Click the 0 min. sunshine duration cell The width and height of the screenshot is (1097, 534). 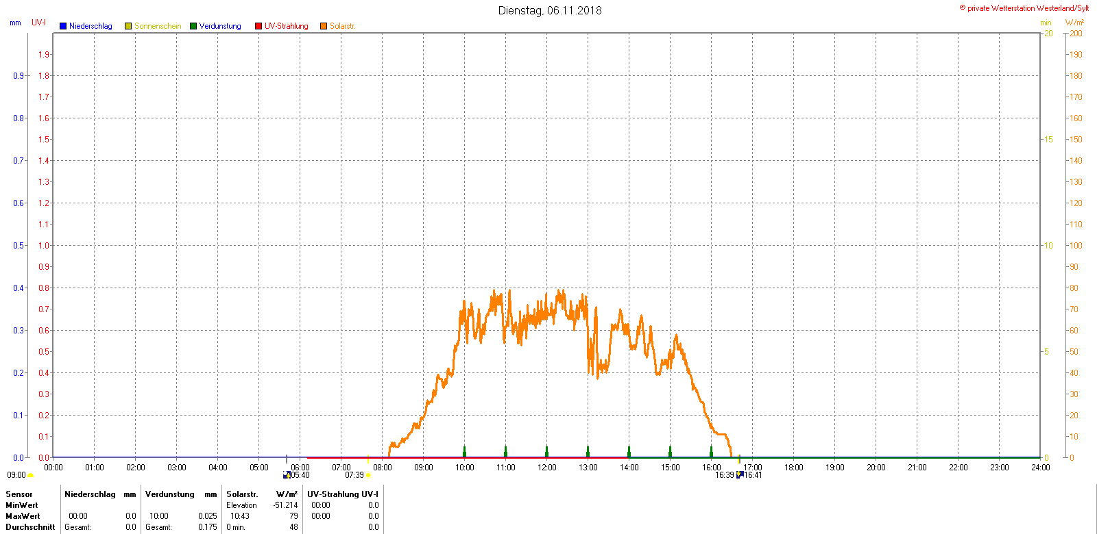[236, 527]
